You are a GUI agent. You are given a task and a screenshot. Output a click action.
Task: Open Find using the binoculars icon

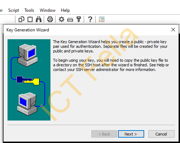(39, 19)
